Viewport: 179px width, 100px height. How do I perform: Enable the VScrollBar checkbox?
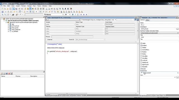click(x=141, y=58)
